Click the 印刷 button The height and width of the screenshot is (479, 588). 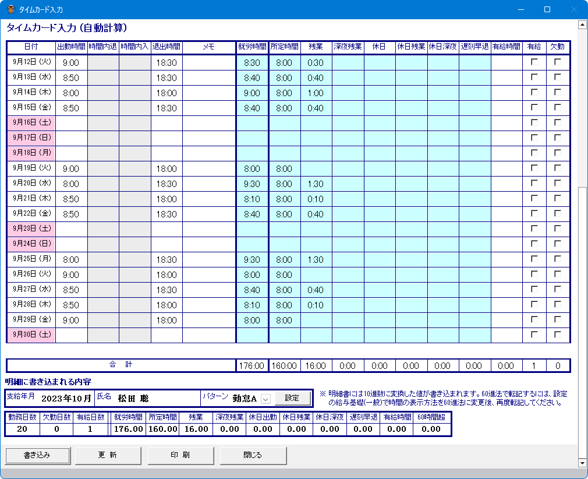(x=180, y=455)
